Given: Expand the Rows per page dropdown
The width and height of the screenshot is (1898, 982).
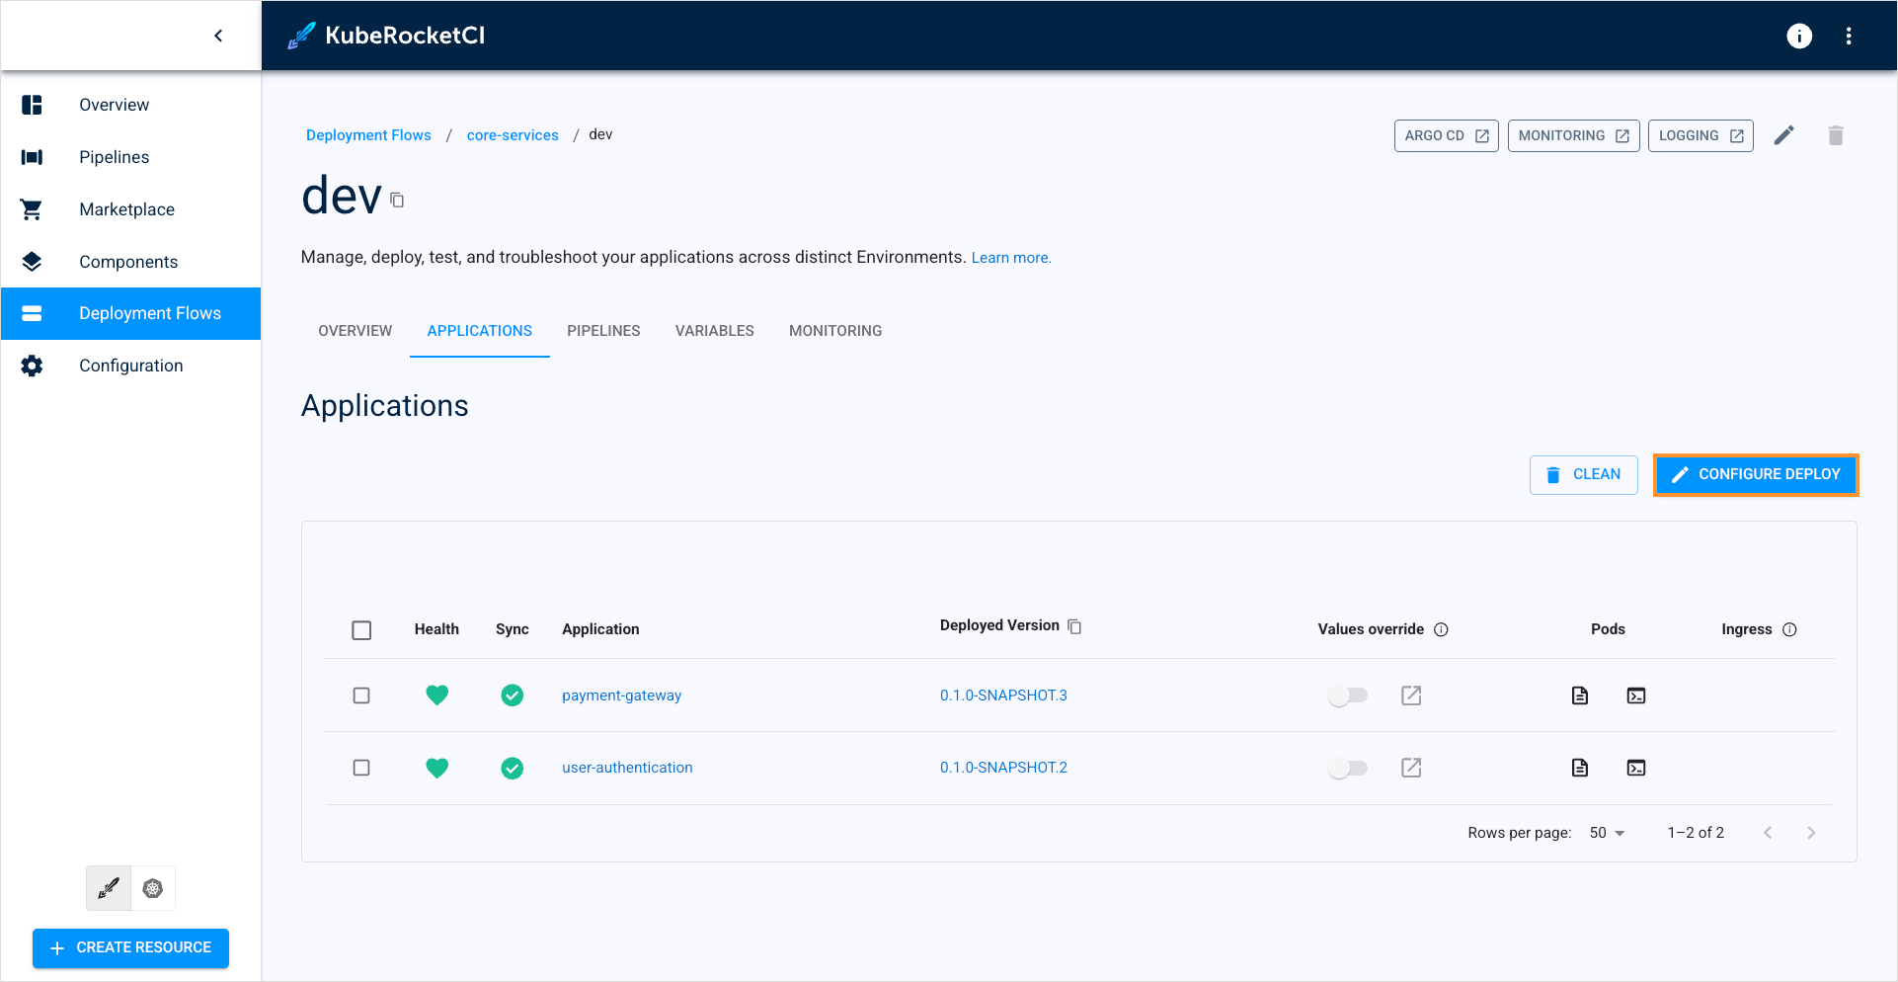Looking at the screenshot, I should pos(1607,833).
